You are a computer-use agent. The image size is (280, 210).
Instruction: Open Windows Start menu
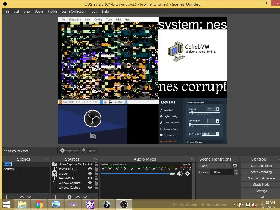click(7, 205)
